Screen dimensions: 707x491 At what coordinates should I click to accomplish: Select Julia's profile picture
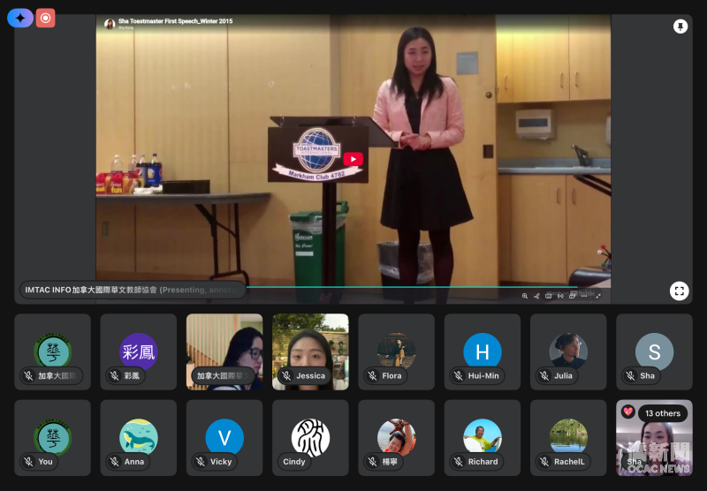coord(568,351)
